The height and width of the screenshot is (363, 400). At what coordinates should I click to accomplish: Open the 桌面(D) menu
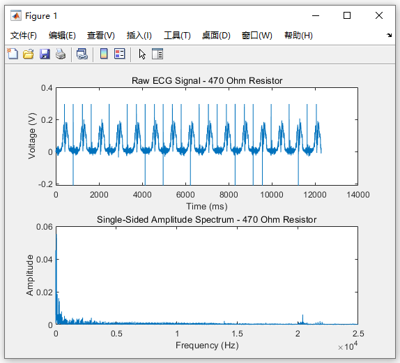(216, 36)
